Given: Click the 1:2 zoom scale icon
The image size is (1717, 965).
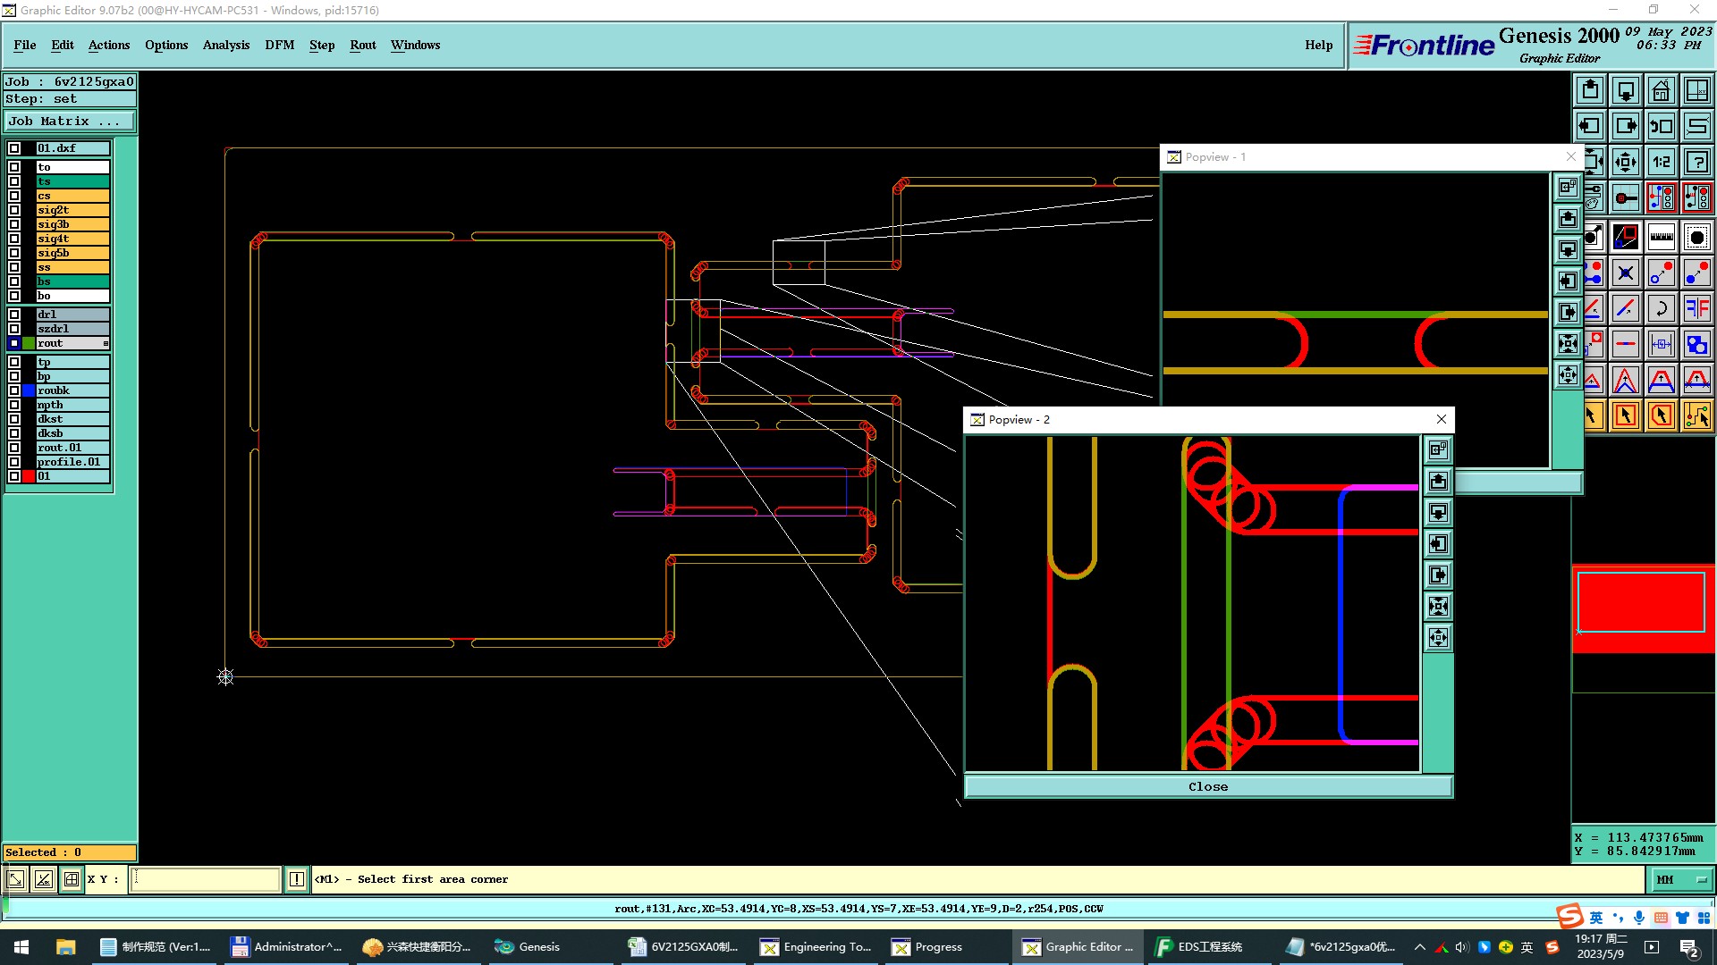Looking at the screenshot, I should coord(1661,162).
